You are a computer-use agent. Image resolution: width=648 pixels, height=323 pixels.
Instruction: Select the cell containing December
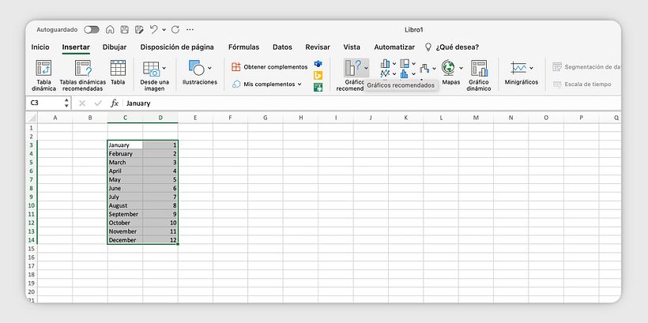click(125, 240)
